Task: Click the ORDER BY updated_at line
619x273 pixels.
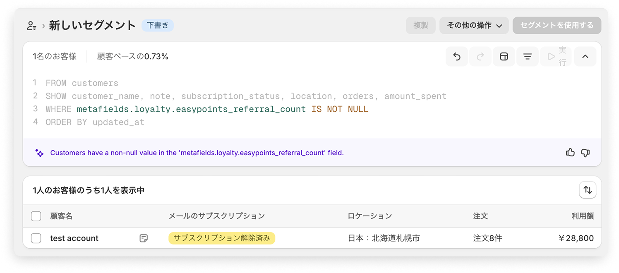Action: pos(95,122)
